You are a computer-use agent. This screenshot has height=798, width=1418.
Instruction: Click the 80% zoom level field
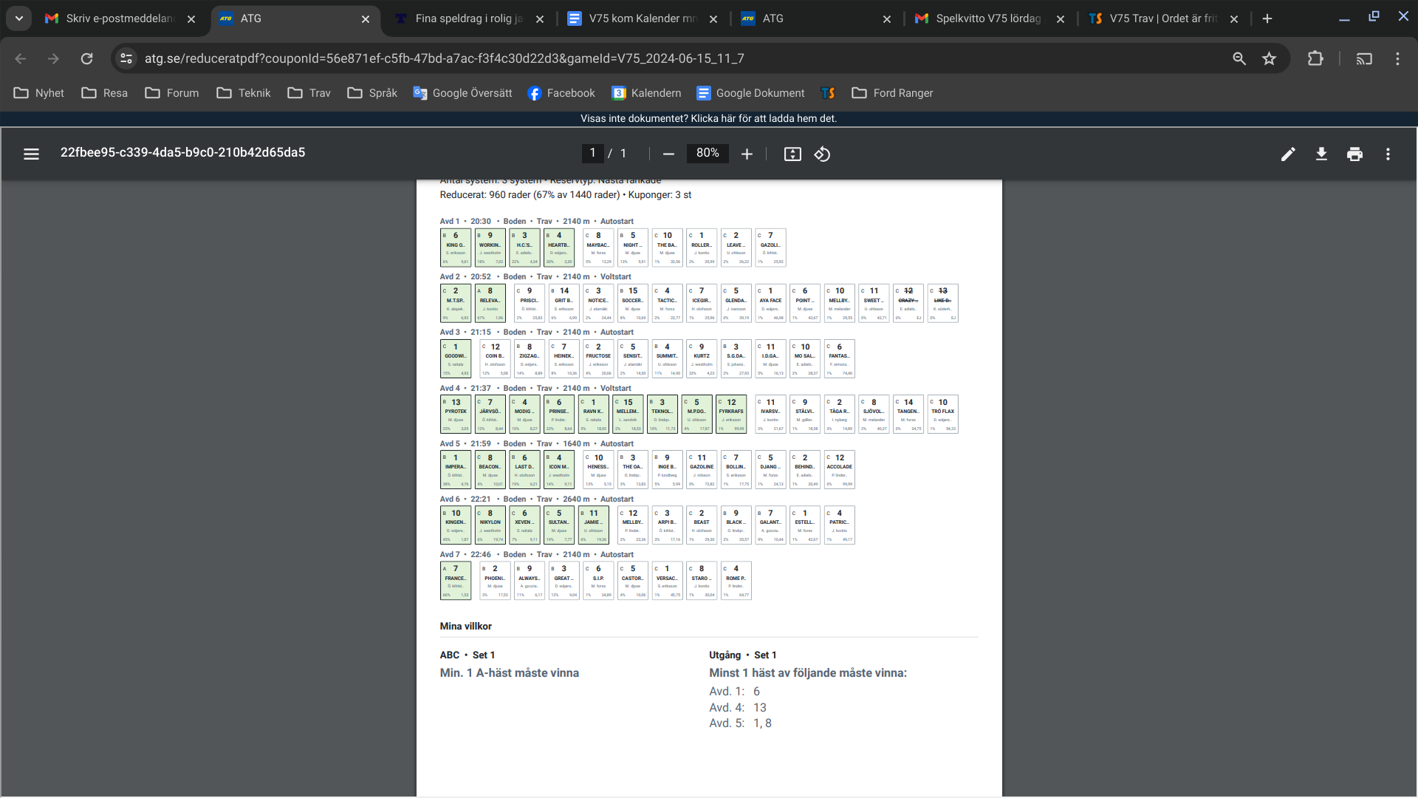click(707, 153)
